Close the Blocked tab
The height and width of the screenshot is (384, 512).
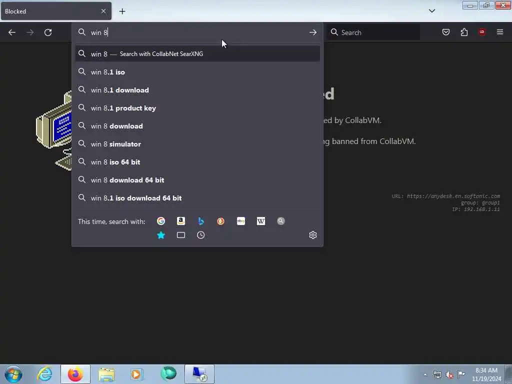[103, 11]
